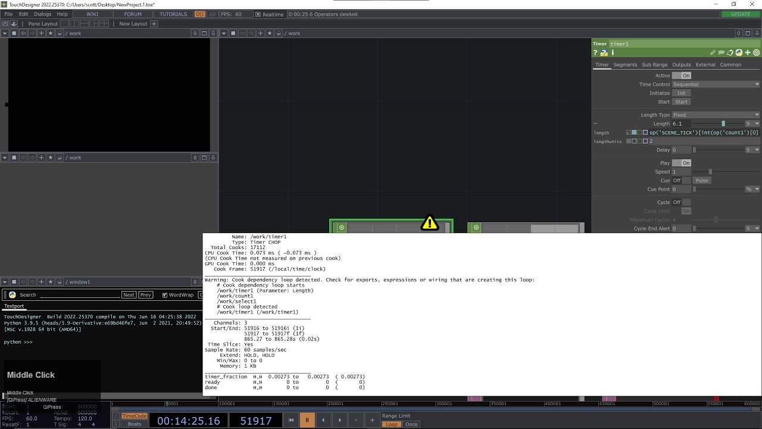The image size is (762, 429).
Task: Click the length expression field
Action: [704, 133]
